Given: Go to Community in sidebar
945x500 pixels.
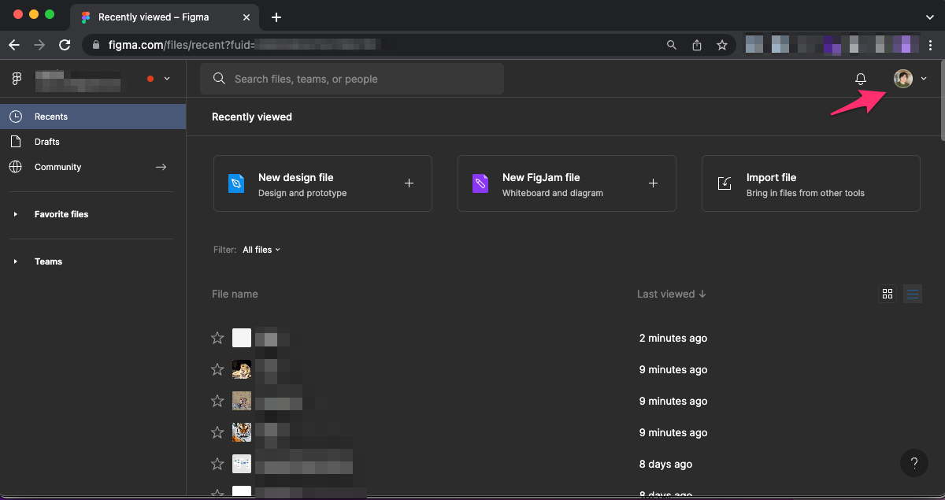Looking at the screenshot, I should (57, 167).
